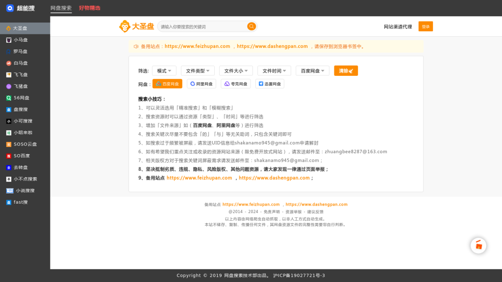
Task: Open the 文件类型 dropdown
Action: (198, 70)
